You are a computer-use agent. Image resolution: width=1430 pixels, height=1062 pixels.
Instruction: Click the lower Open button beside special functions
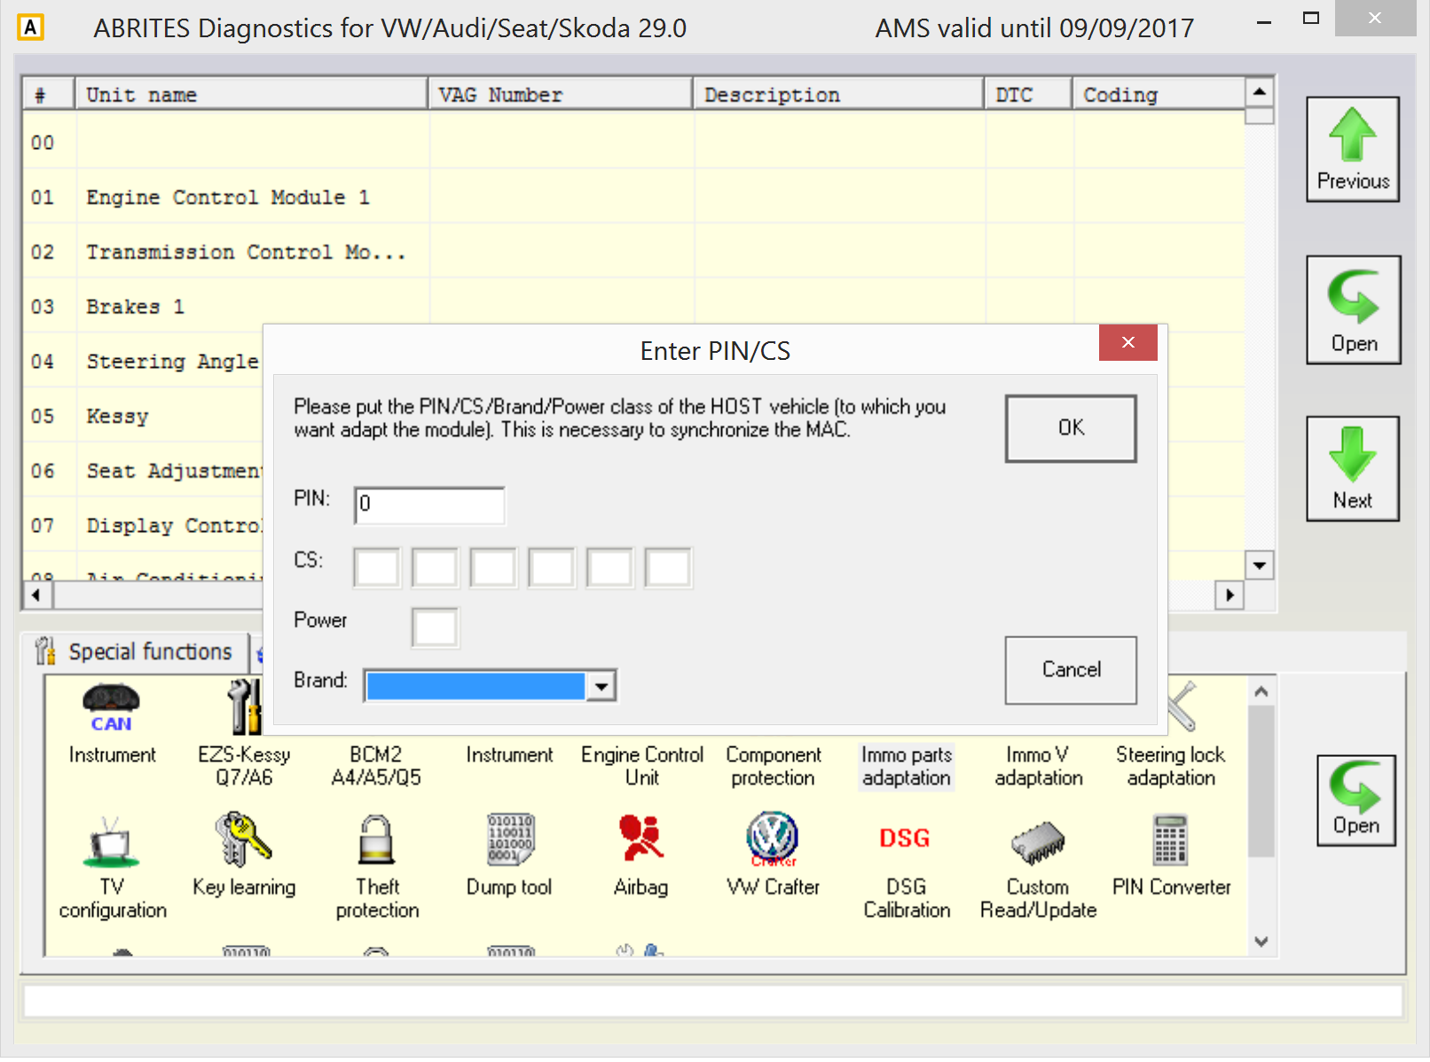[x=1356, y=800]
